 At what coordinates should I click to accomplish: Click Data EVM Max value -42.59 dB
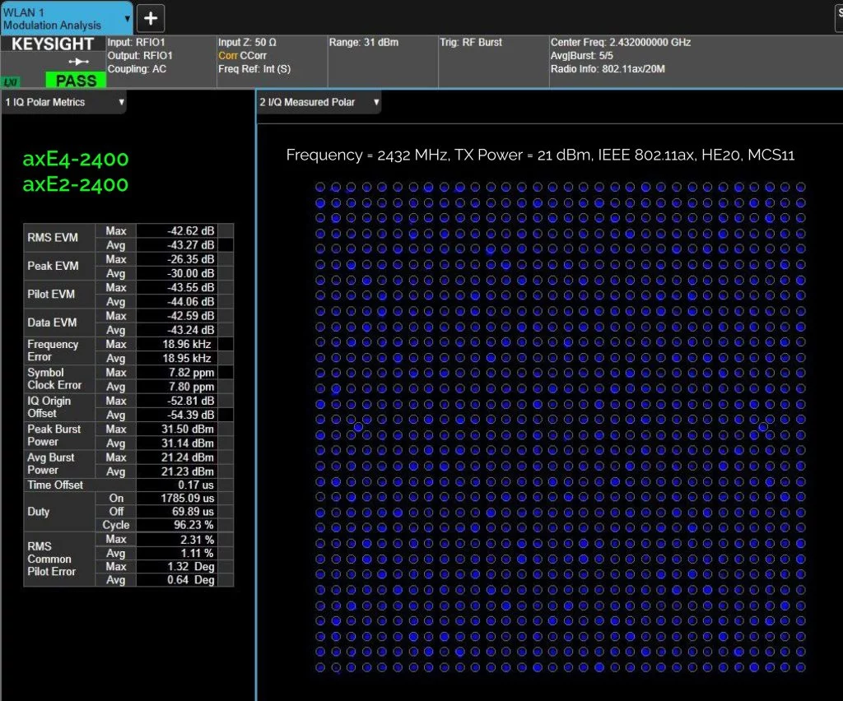point(176,316)
